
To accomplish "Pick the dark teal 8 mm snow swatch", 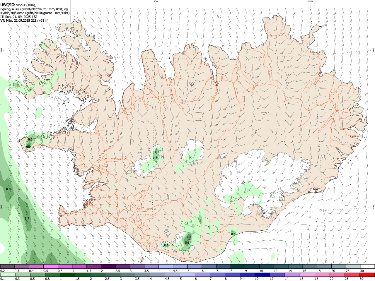I will 238,266.
